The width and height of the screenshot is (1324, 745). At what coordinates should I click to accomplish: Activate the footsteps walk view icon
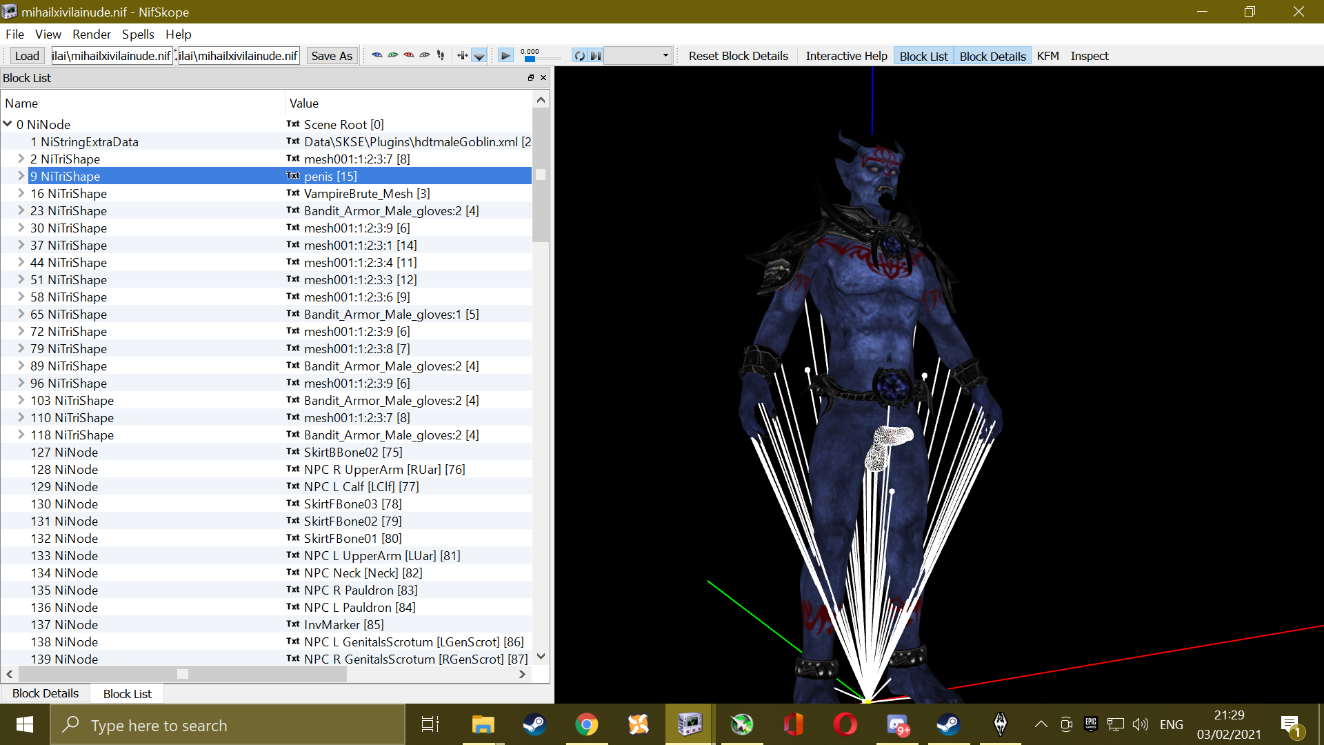(x=441, y=55)
